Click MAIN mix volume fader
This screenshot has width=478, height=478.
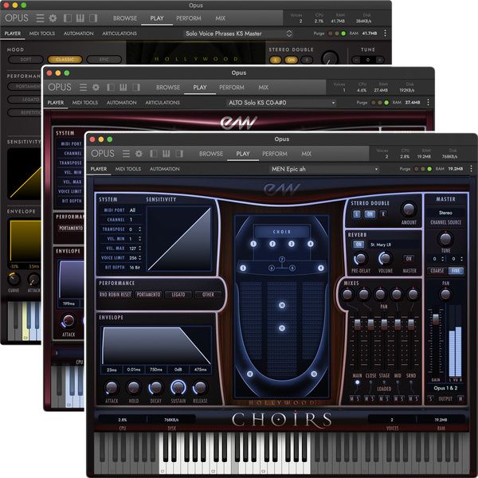(x=357, y=324)
